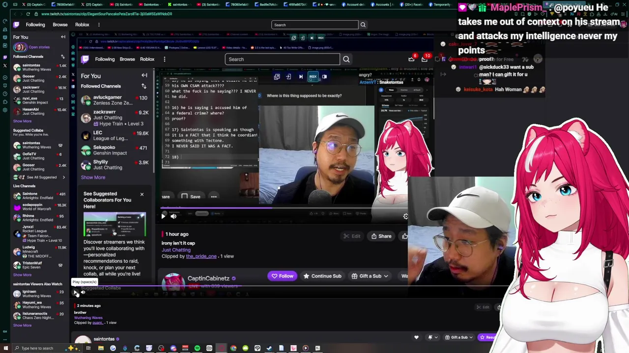
Task: Collapse chat using the arrow near chat header
Action: (x=443, y=75)
